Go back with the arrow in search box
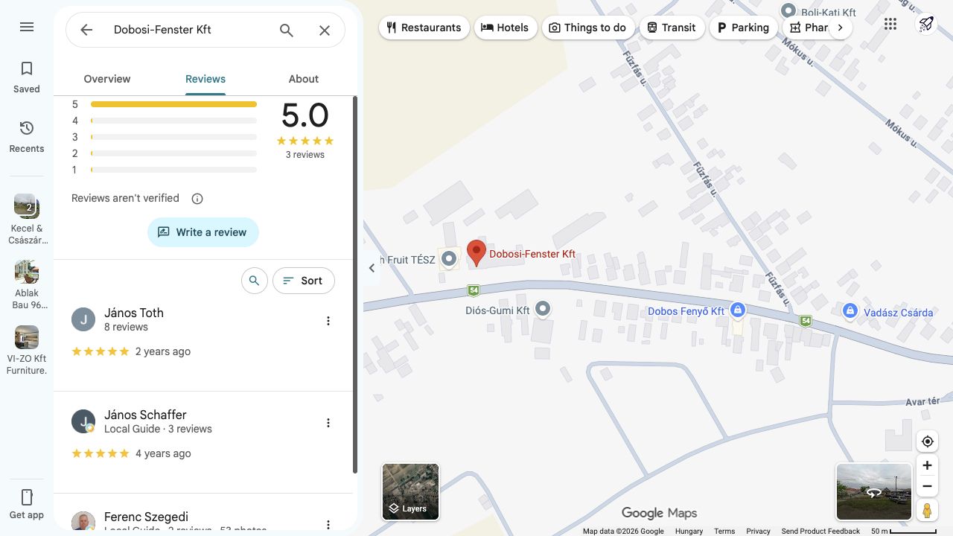The image size is (953, 536). click(86, 30)
